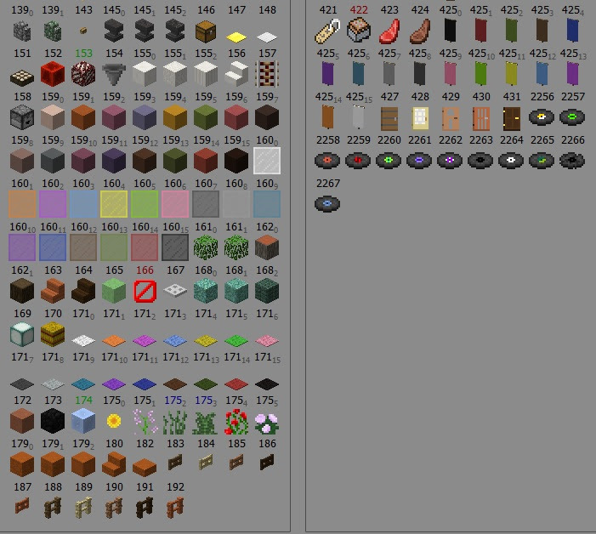Select the packed ice block 174

click(x=83, y=421)
